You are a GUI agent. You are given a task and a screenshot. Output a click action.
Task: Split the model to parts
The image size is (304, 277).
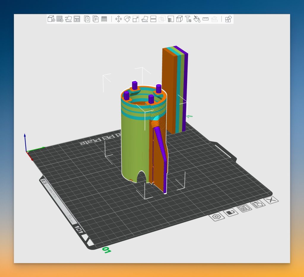(x=96, y=19)
